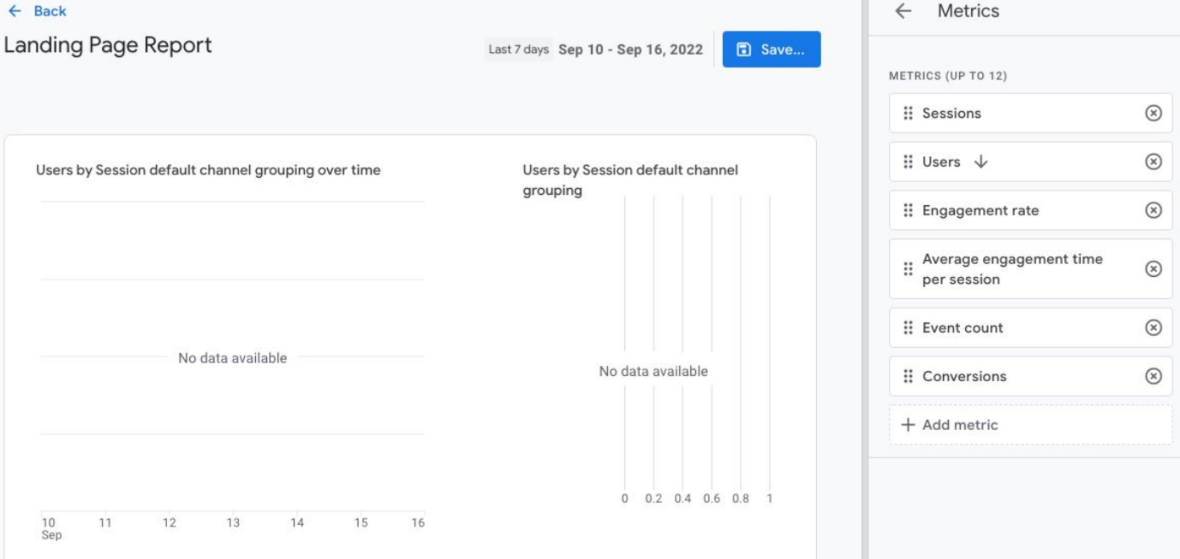
Task: Click the Conversions drag handle icon
Action: coord(908,376)
